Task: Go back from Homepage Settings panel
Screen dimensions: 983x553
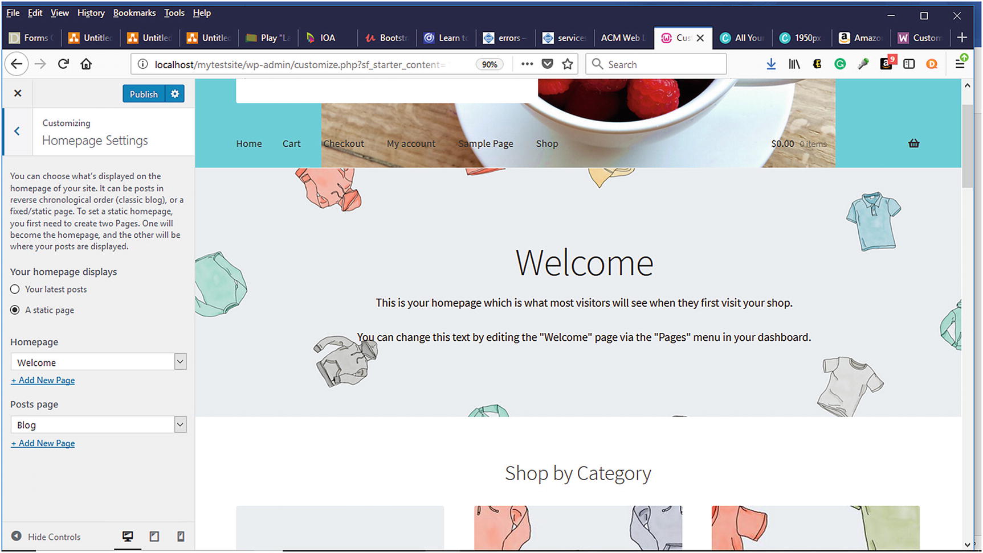Action: [17, 131]
